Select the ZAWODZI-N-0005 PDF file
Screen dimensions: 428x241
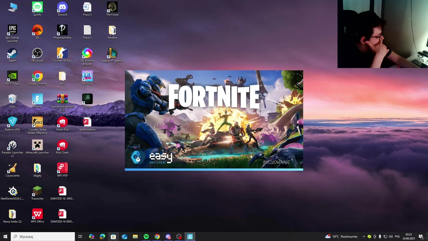click(62, 216)
